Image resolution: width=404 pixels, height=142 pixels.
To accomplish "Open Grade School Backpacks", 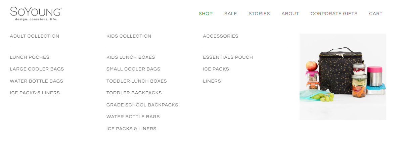I will (142, 105).
